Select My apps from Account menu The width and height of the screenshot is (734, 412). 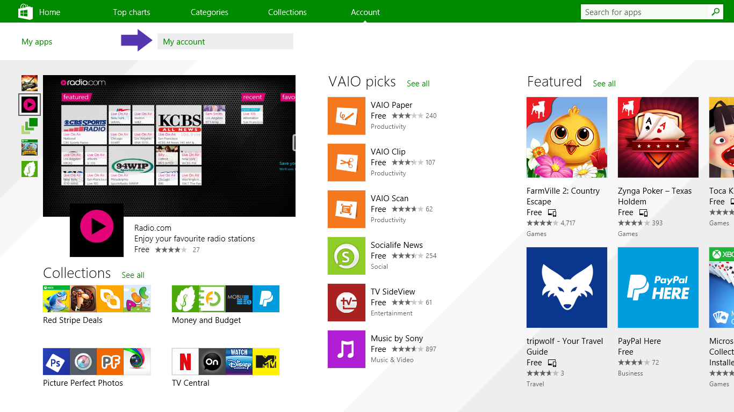(x=37, y=42)
